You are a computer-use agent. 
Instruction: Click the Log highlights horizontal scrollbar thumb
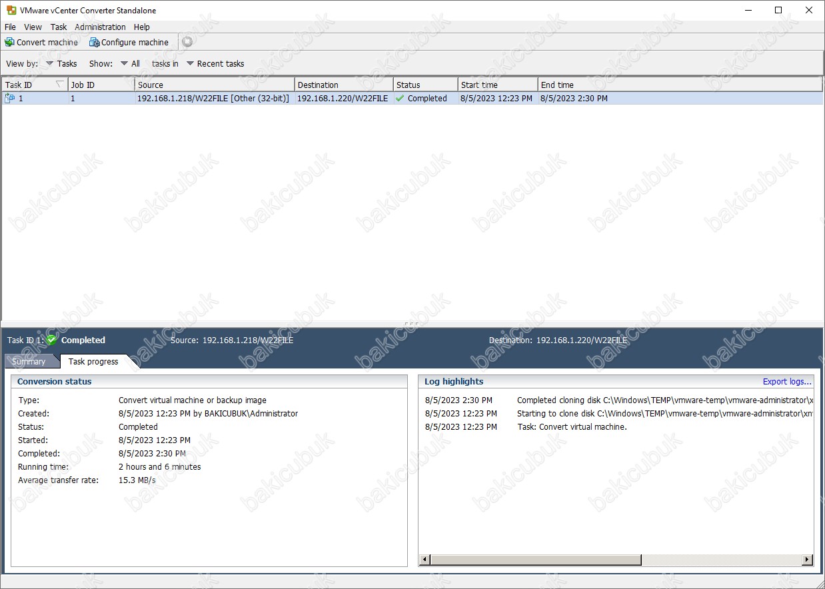coord(536,560)
